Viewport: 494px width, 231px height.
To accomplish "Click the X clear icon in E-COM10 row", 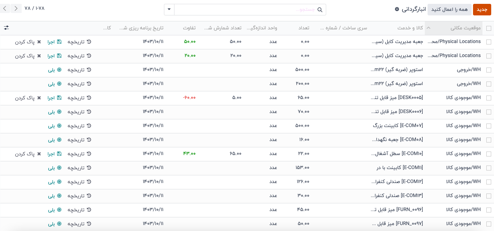I will coord(39,154).
